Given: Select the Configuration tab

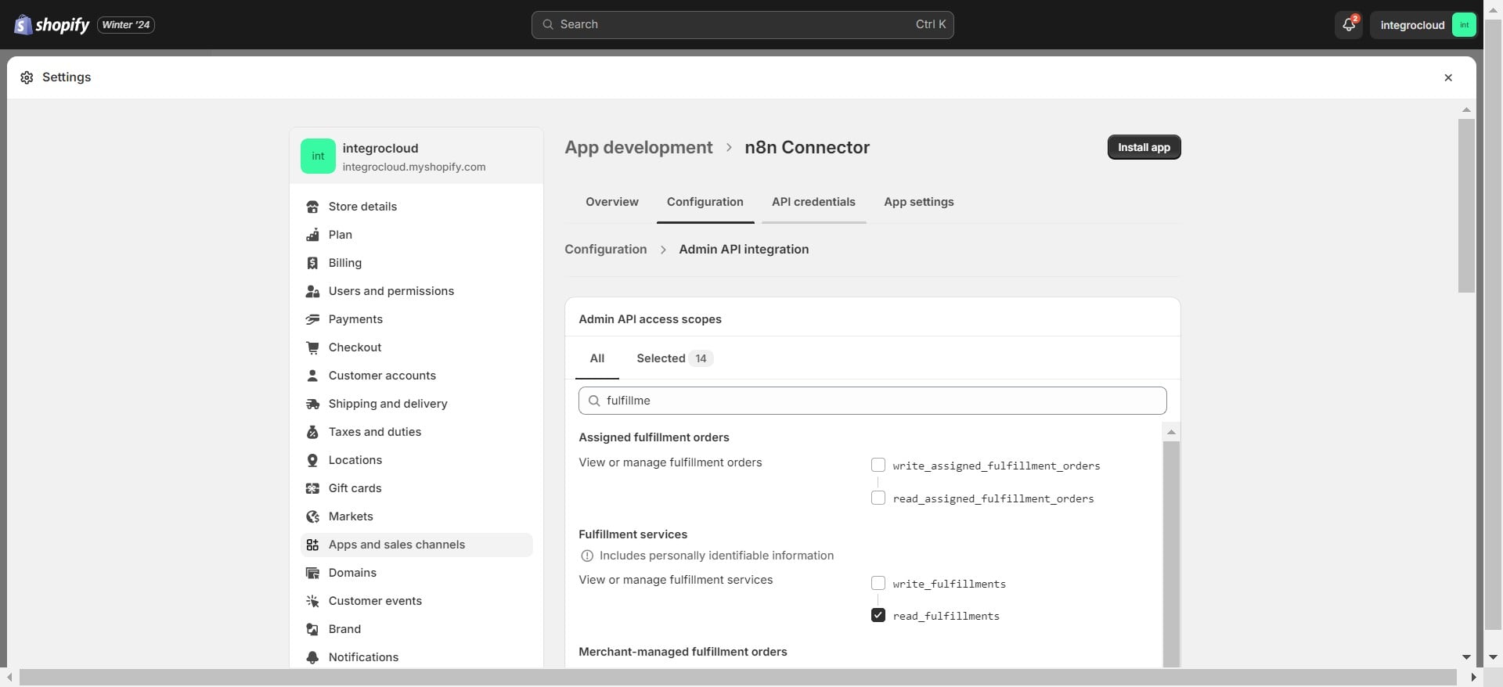Looking at the screenshot, I should tap(705, 202).
